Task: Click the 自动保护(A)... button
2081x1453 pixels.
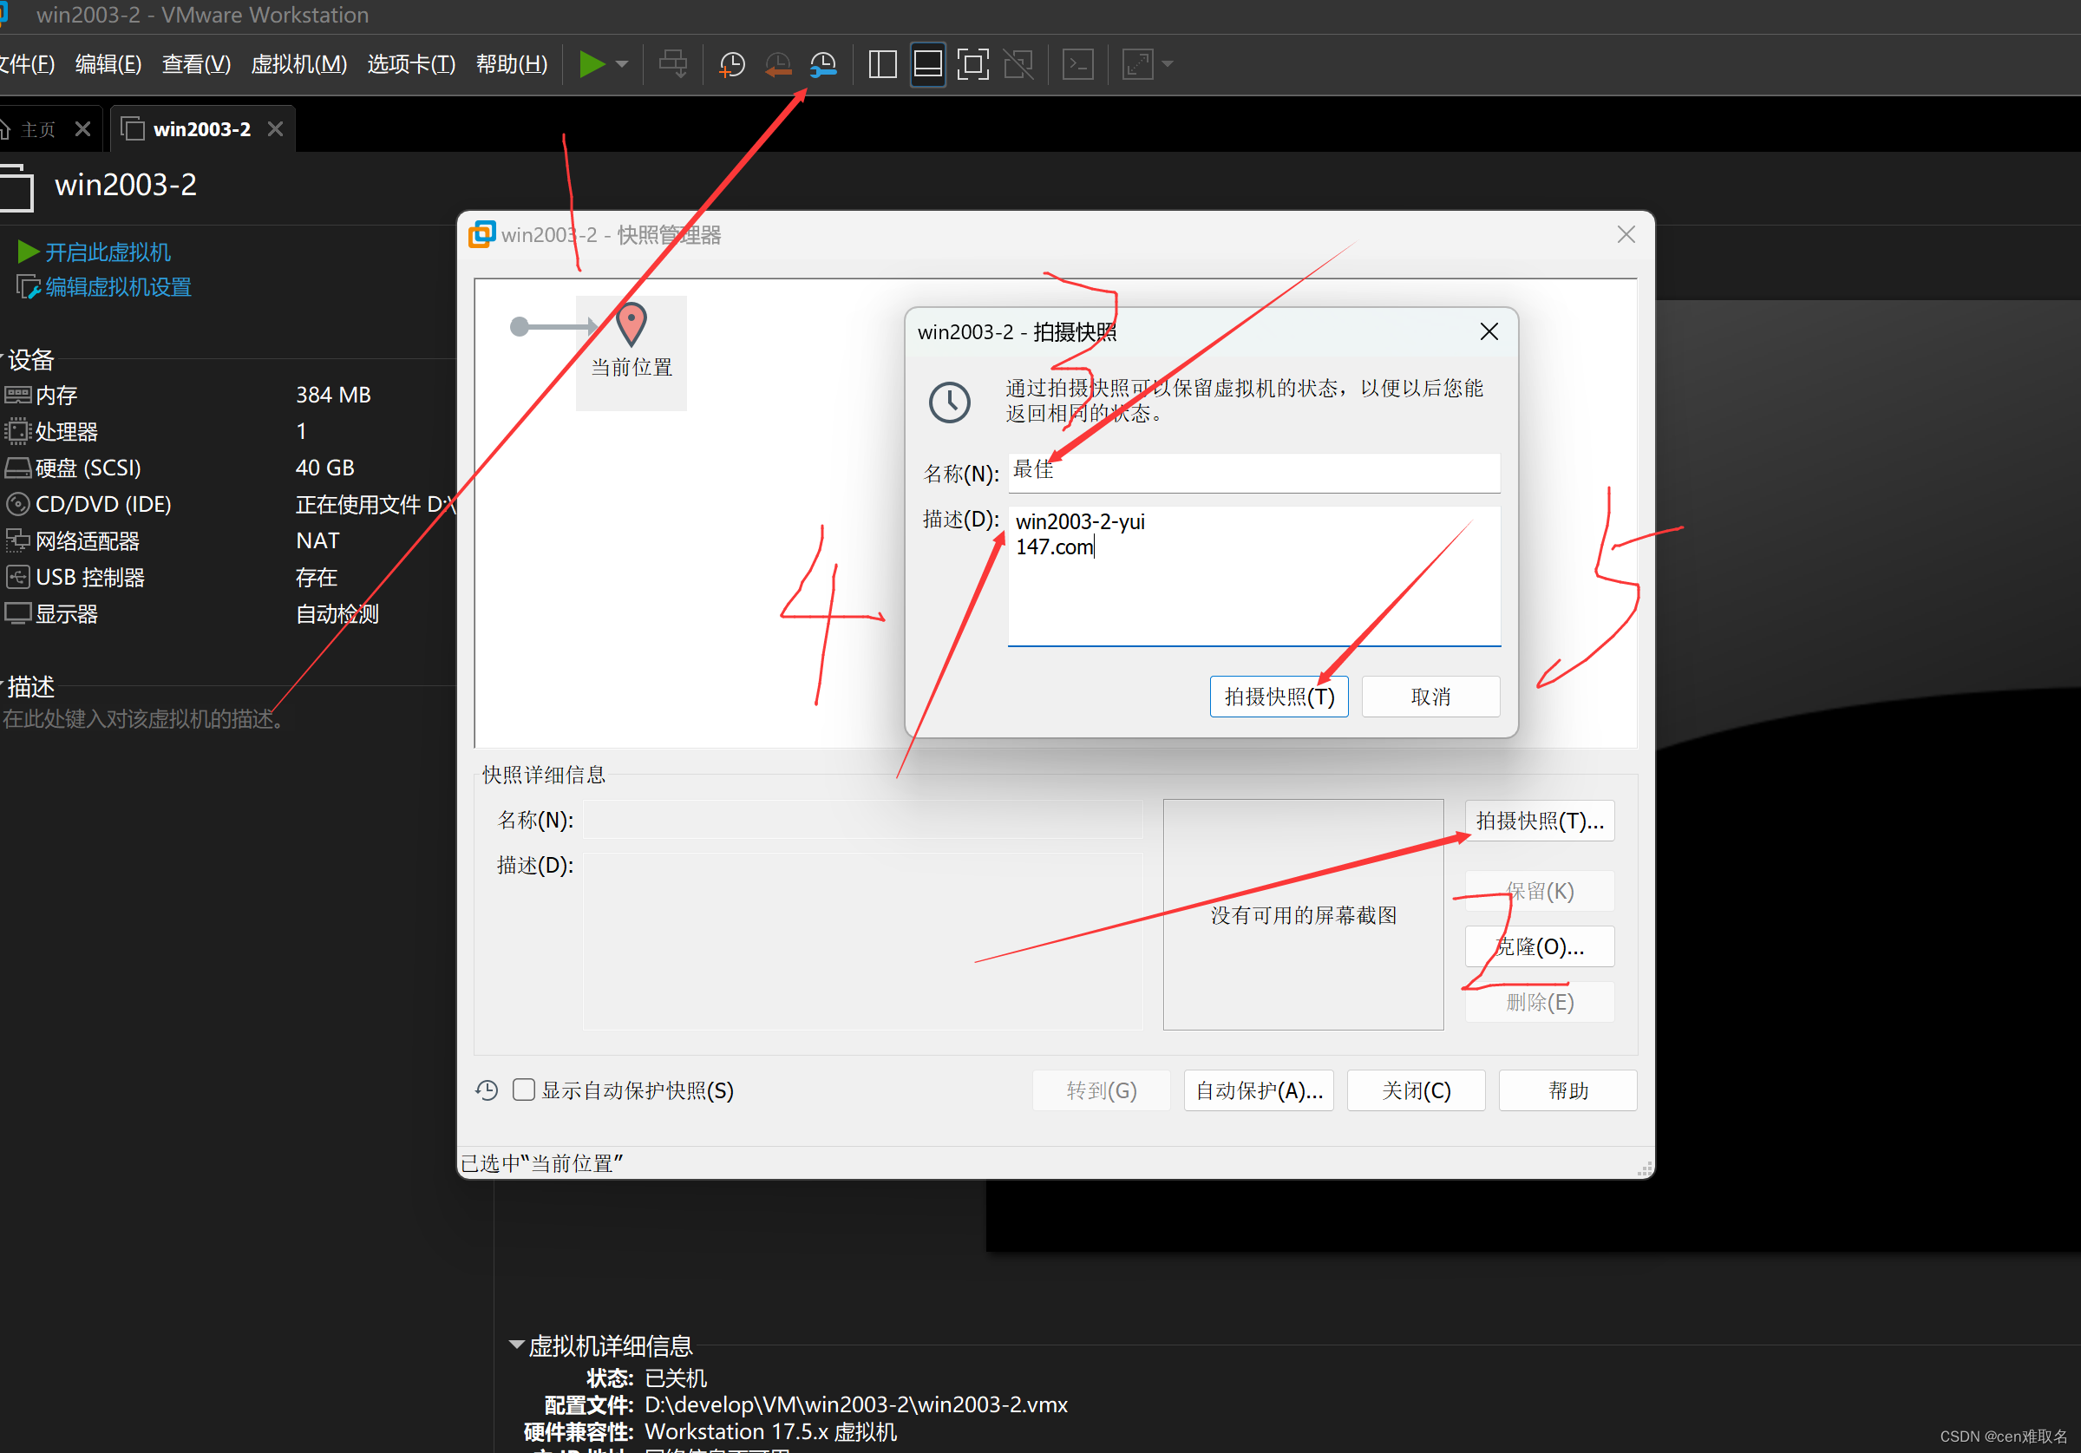Action: pyautogui.click(x=1259, y=1090)
